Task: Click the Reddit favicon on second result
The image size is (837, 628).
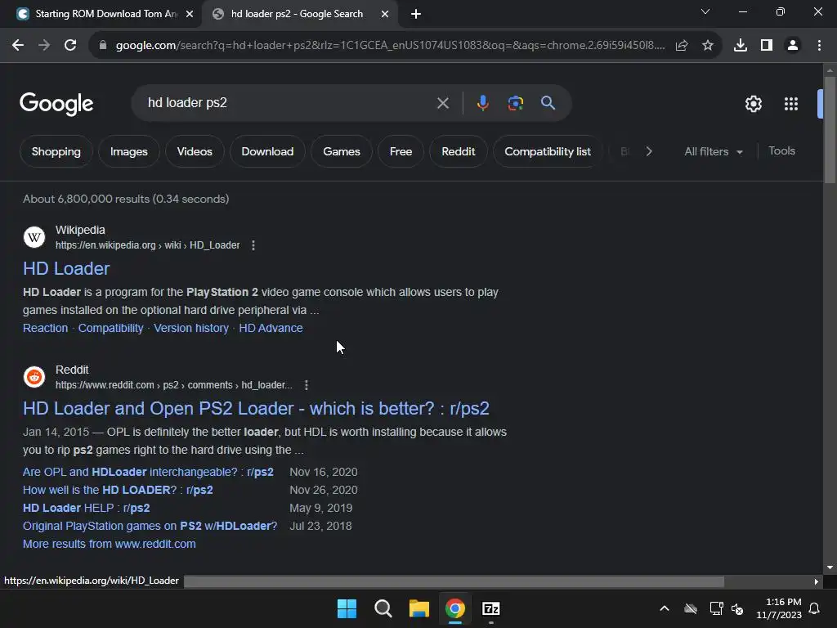Action: [34, 377]
